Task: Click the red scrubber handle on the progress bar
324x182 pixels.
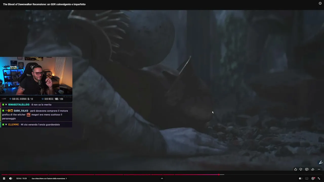Action: [219, 174]
